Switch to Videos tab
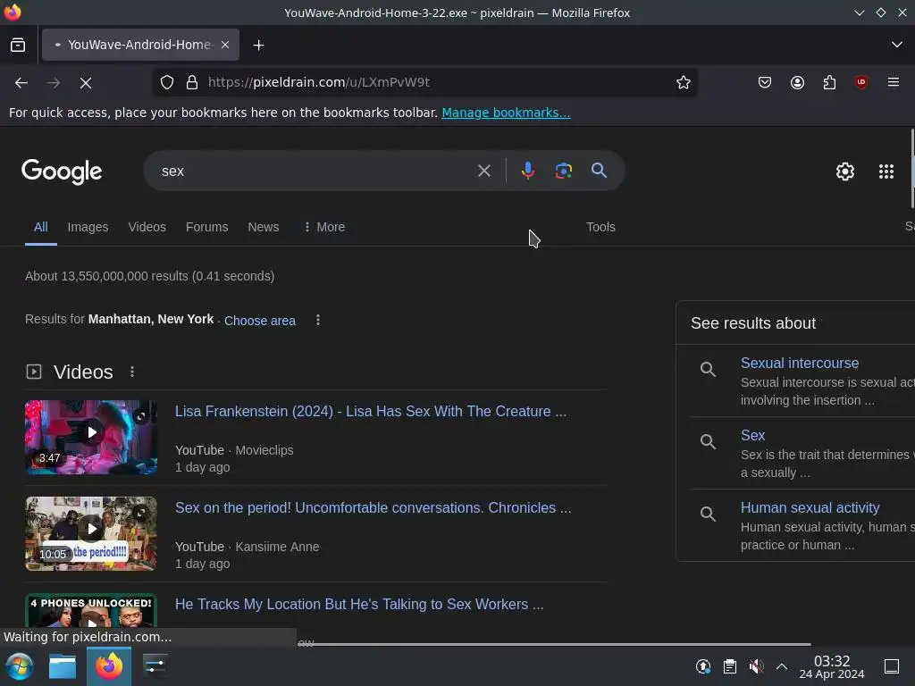The height and width of the screenshot is (686, 915). (x=147, y=227)
